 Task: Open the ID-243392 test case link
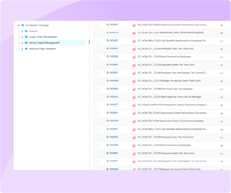[x=112, y=89]
